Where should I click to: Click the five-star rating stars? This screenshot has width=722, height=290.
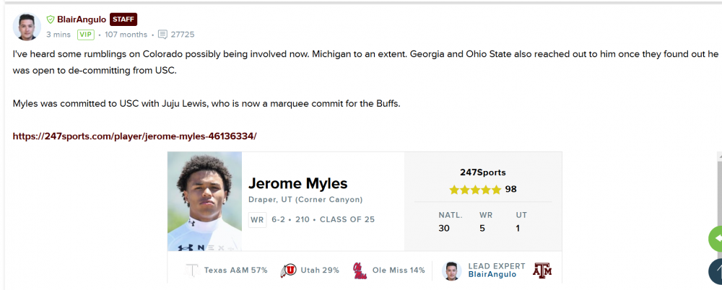coord(475,190)
